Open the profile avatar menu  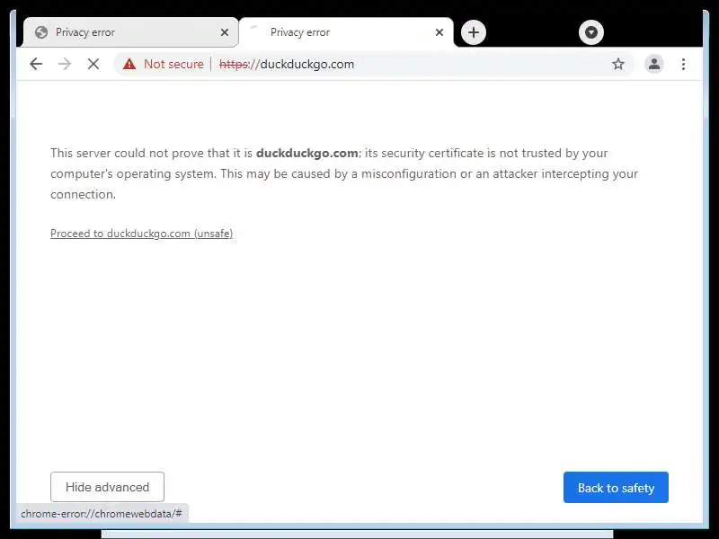[x=654, y=64]
